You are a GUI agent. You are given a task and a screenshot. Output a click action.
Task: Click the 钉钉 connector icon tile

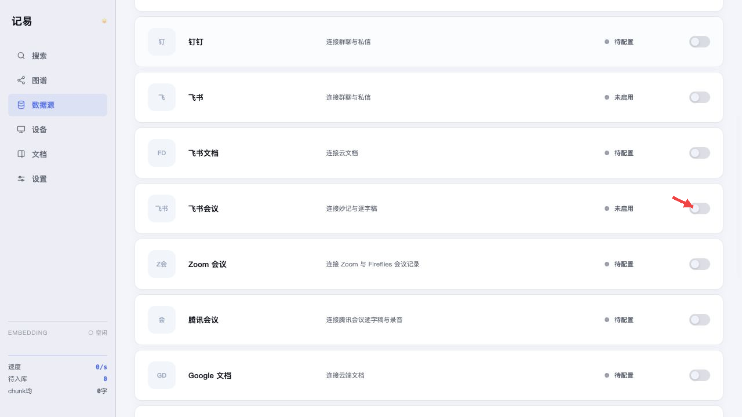(162, 42)
